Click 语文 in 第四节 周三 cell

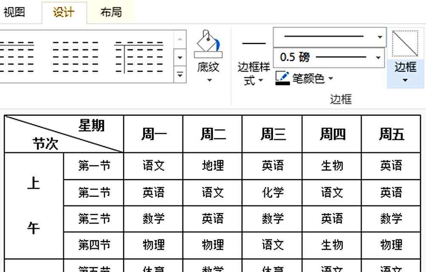point(273,245)
